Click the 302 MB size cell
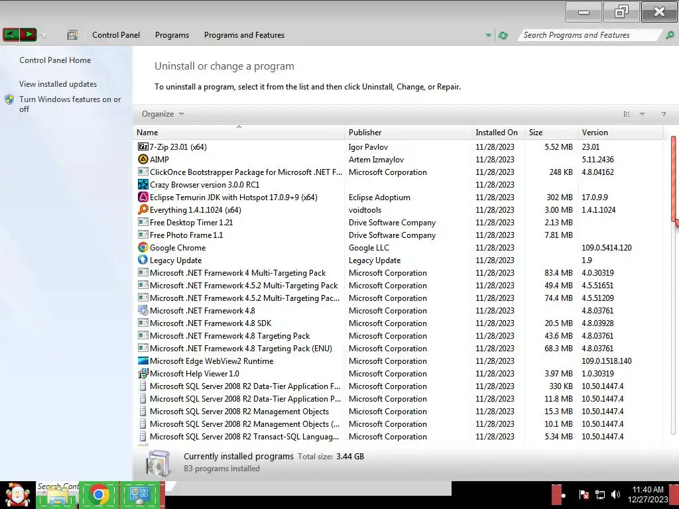Image resolution: width=679 pixels, height=509 pixels. point(560,198)
